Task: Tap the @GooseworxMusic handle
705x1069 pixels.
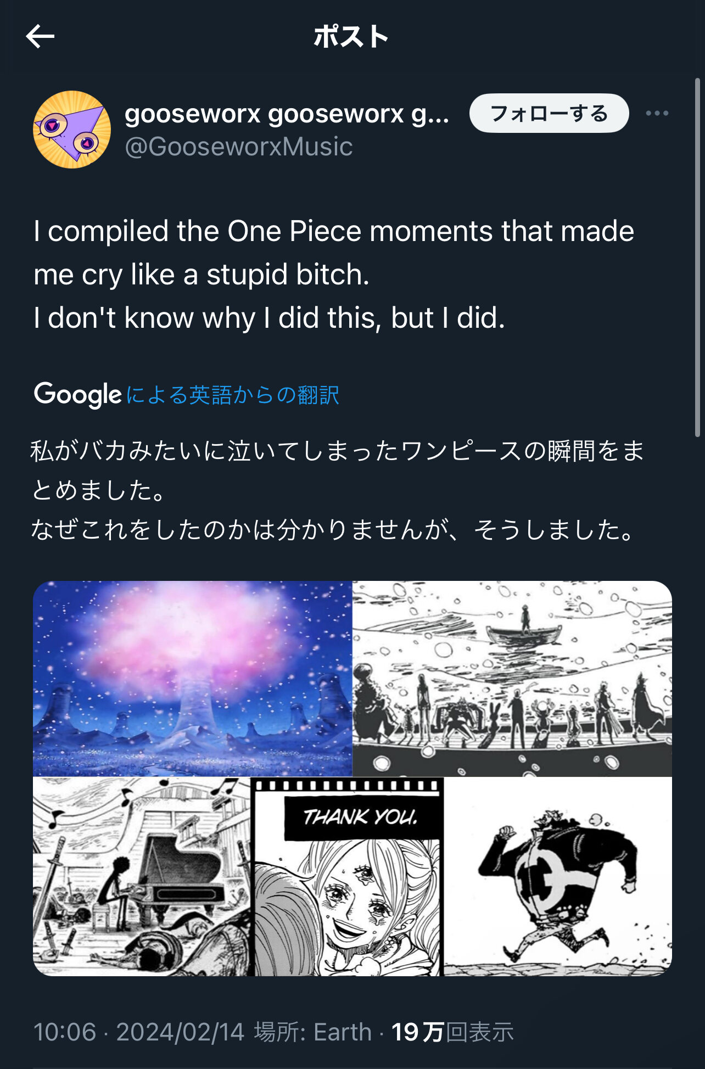Action: (x=239, y=147)
